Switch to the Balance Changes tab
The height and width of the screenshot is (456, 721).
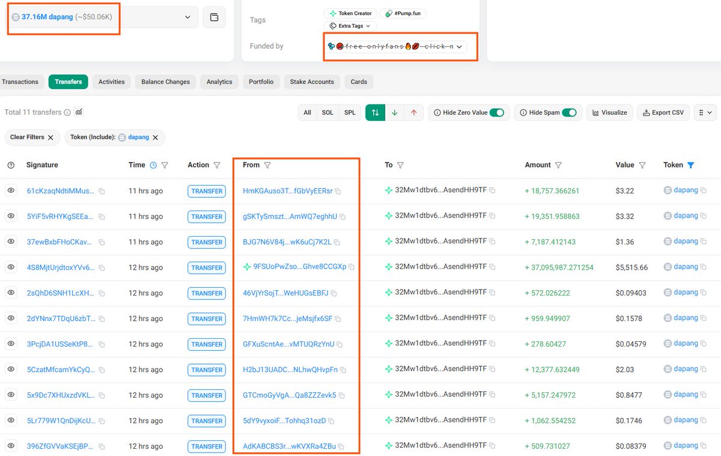[165, 82]
